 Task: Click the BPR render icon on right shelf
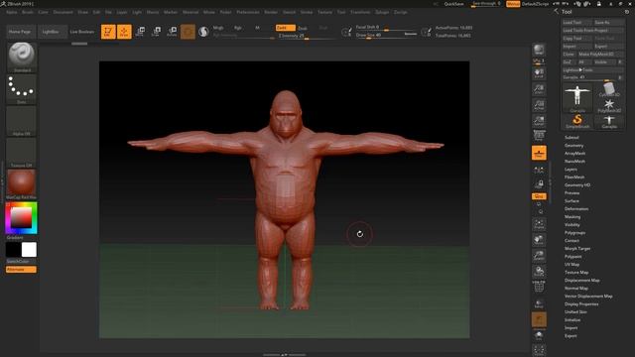point(539,50)
